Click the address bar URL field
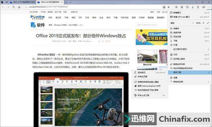This screenshot has width=212, height=127. 93,7
